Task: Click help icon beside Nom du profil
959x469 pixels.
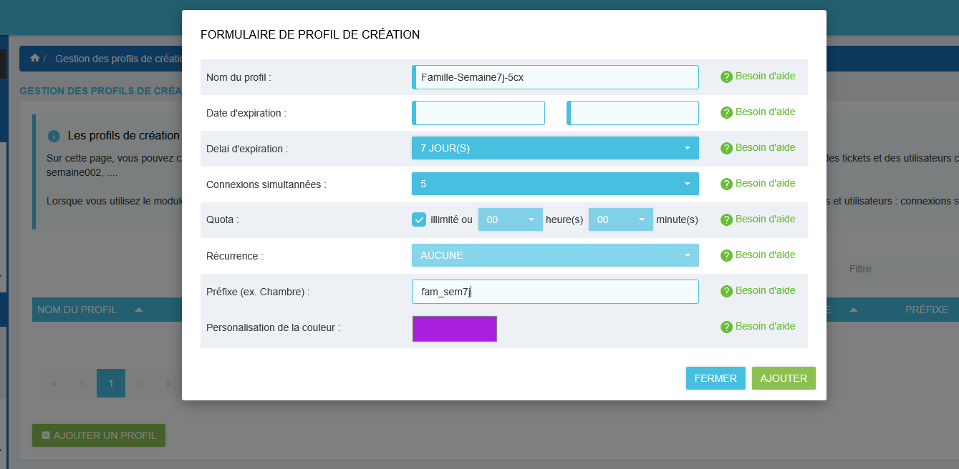Action: click(x=726, y=76)
